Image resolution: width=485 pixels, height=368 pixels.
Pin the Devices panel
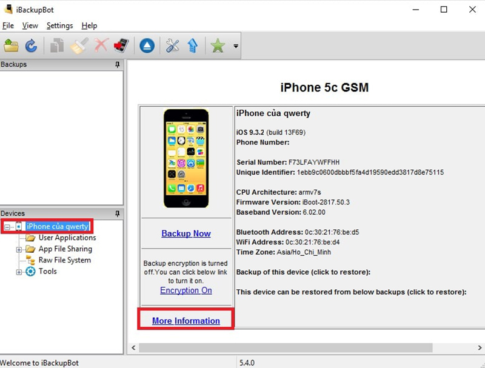pyautogui.click(x=118, y=213)
